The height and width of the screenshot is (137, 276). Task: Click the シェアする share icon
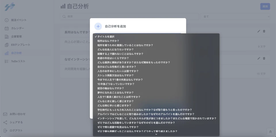point(5,122)
